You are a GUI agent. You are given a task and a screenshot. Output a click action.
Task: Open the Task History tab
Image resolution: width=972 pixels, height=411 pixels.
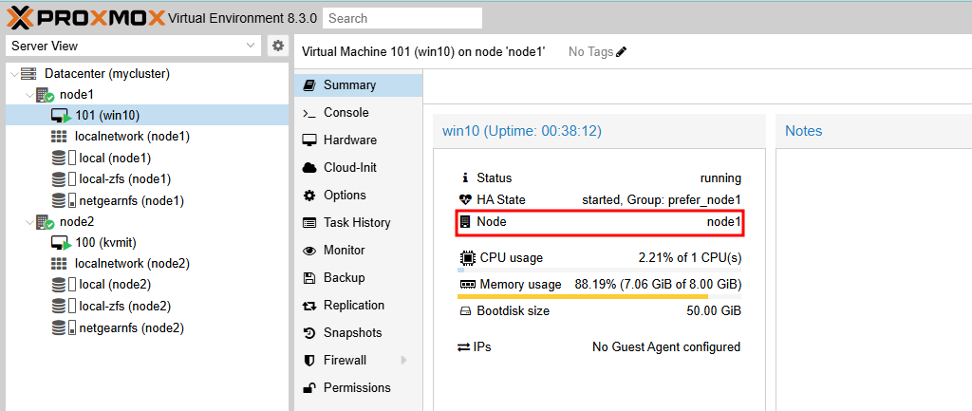[x=359, y=222]
